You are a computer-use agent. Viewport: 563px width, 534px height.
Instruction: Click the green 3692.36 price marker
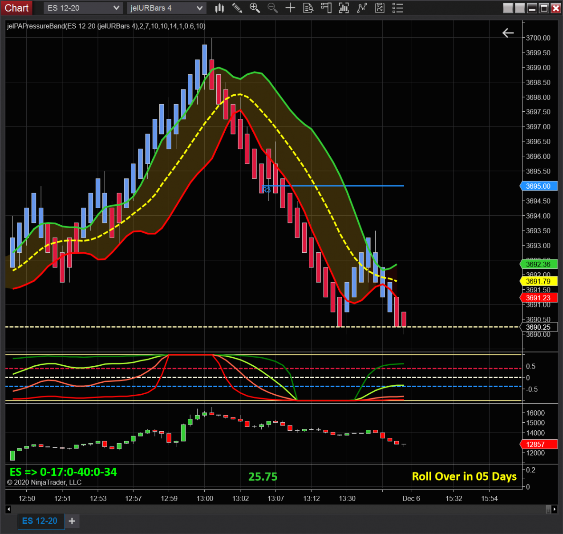[x=539, y=264]
